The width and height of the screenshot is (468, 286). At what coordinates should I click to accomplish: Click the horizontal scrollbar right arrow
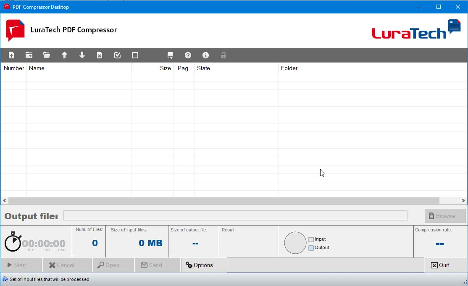coord(464,201)
